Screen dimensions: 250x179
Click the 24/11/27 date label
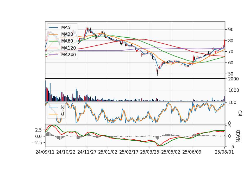click(x=87, y=152)
